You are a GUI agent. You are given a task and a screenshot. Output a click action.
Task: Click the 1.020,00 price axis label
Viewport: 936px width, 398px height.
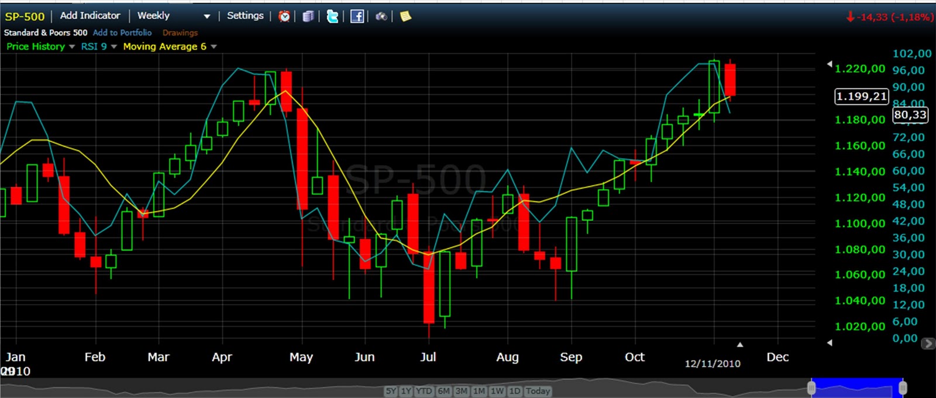tap(860, 326)
